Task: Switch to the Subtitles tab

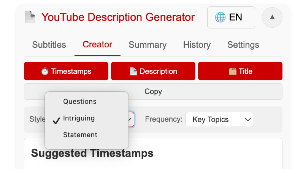Action: pos(49,45)
